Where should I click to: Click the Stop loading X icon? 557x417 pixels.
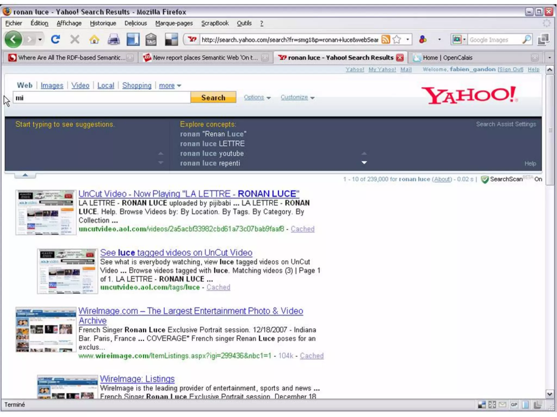pyautogui.click(x=75, y=40)
